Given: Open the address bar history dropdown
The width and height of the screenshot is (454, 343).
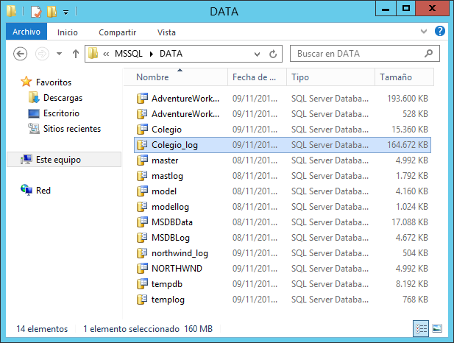Looking at the screenshot, I should pyautogui.click(x=257, y=54).
